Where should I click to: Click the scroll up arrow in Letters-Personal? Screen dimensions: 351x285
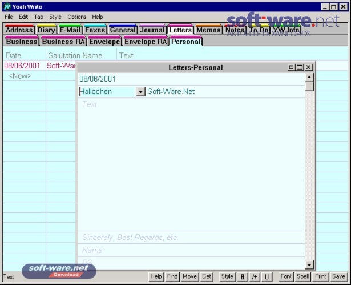click(309, 78)
